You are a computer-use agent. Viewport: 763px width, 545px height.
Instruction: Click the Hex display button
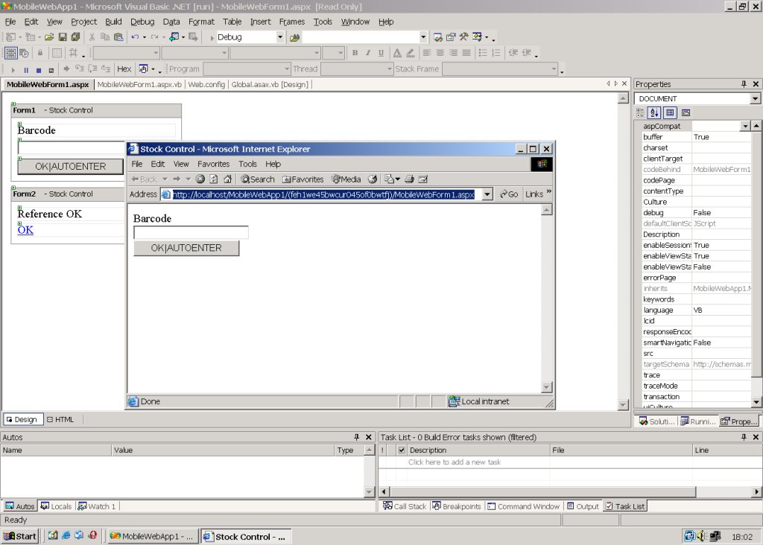pos(124,69)
